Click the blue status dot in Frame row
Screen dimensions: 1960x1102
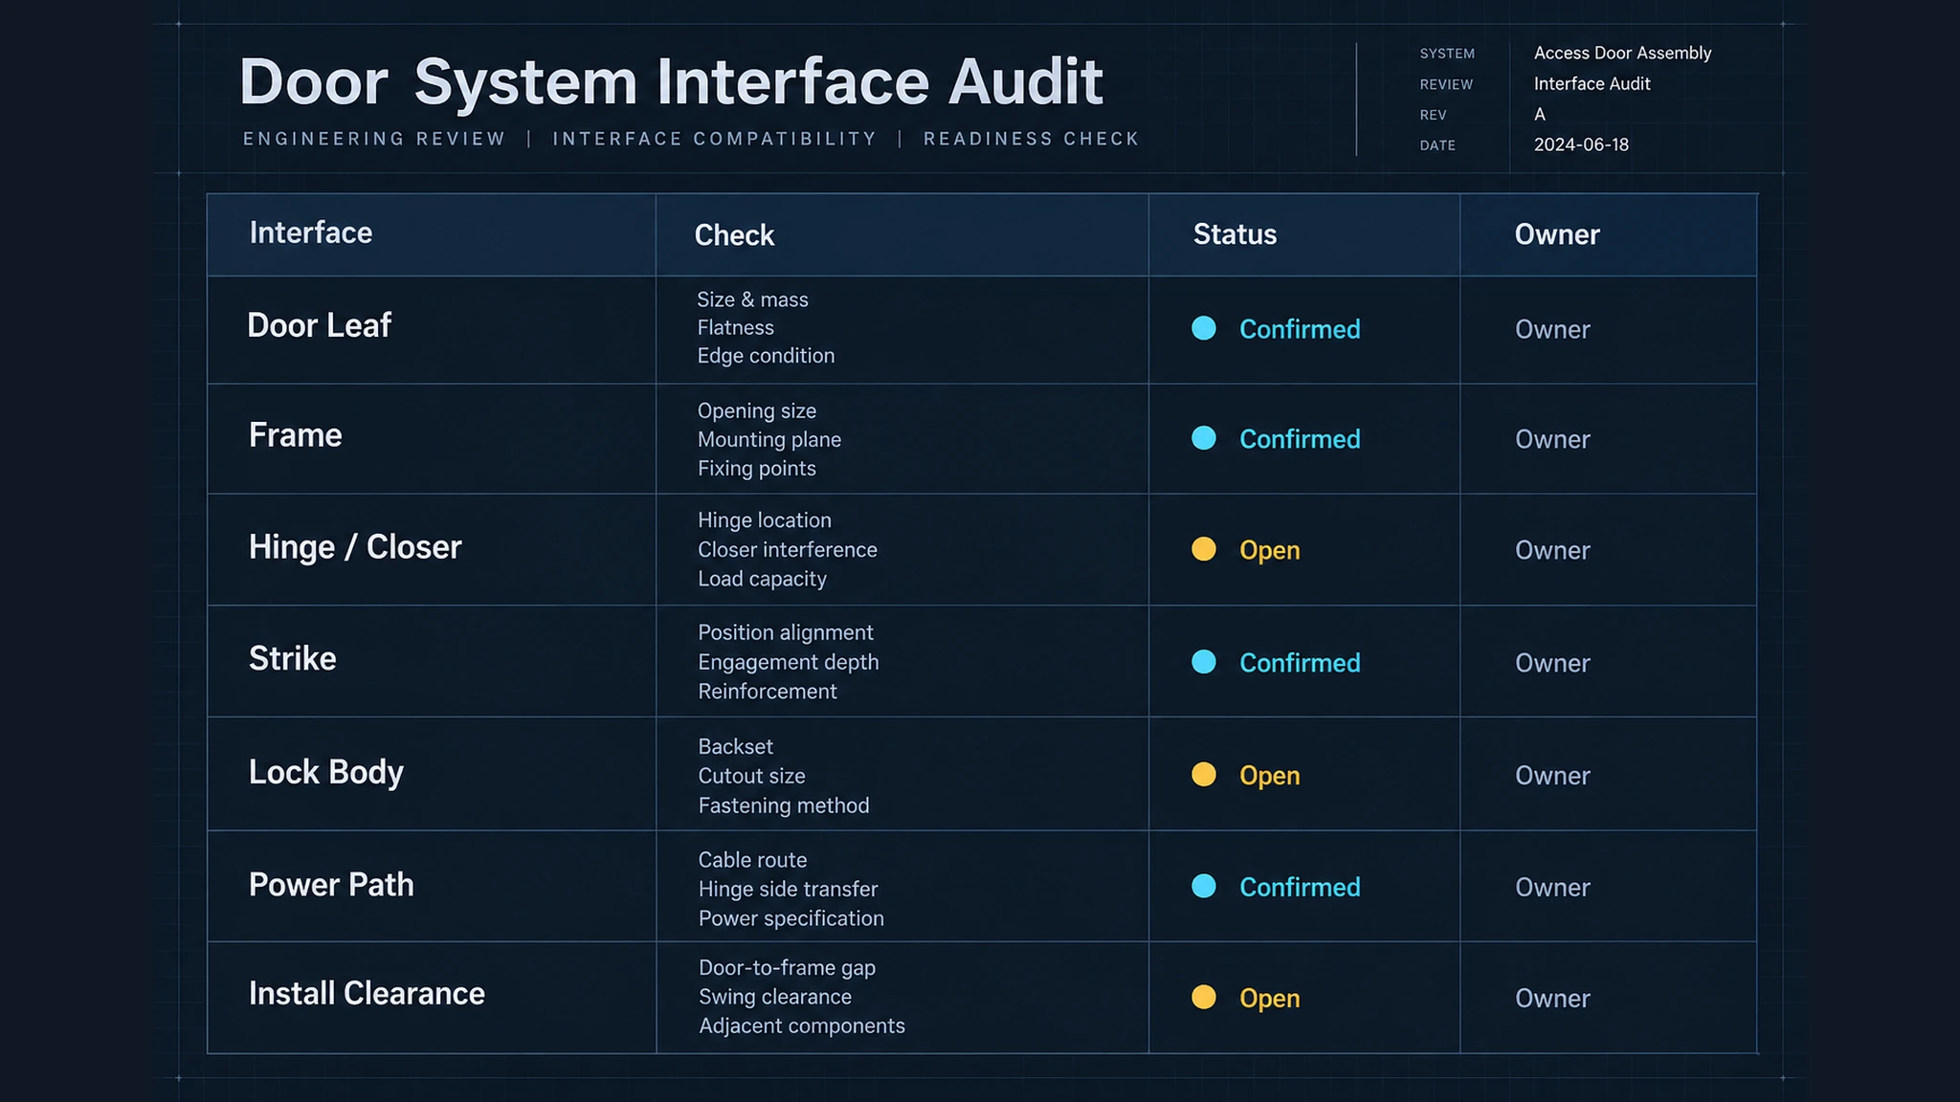pyautogui.click(x=1204, y=438)
